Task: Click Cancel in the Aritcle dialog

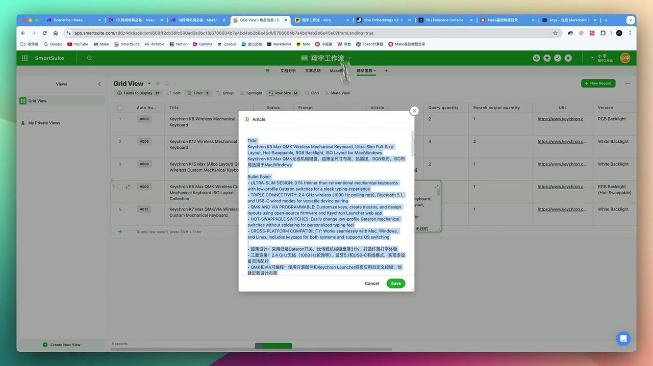Action: pos(372,283)
